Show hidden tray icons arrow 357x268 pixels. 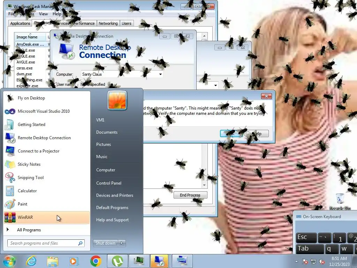[296, 262]
